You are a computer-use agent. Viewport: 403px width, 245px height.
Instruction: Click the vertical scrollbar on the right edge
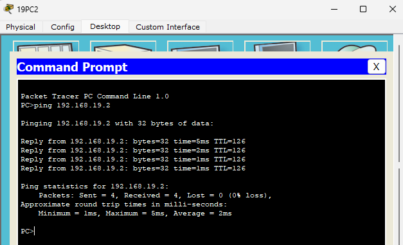(x=399, y=104)
